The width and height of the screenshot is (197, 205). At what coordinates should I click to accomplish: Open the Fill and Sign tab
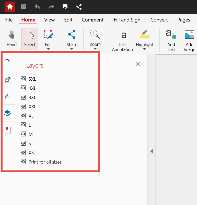tap(127, 20)
